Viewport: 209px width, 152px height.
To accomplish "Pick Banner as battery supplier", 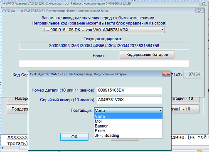I will [128, 126].
